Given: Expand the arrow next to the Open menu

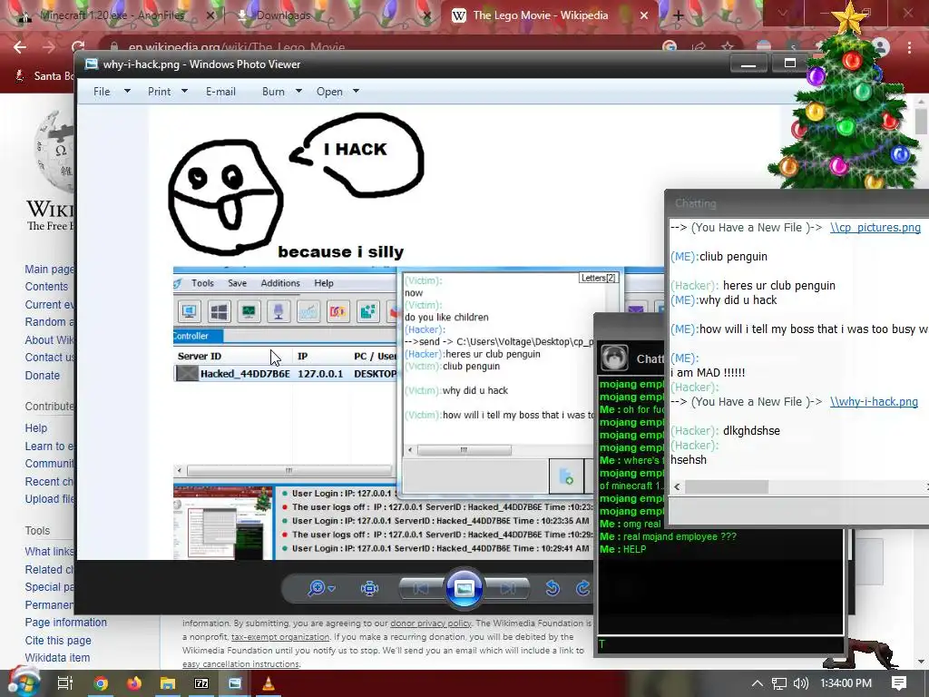Looking at the screenshot, I should pos(356,92).
